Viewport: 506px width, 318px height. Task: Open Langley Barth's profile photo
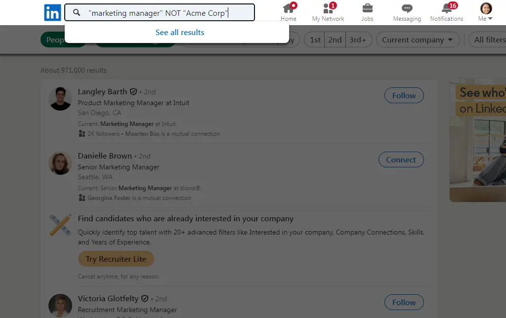[x=60, y=99]
